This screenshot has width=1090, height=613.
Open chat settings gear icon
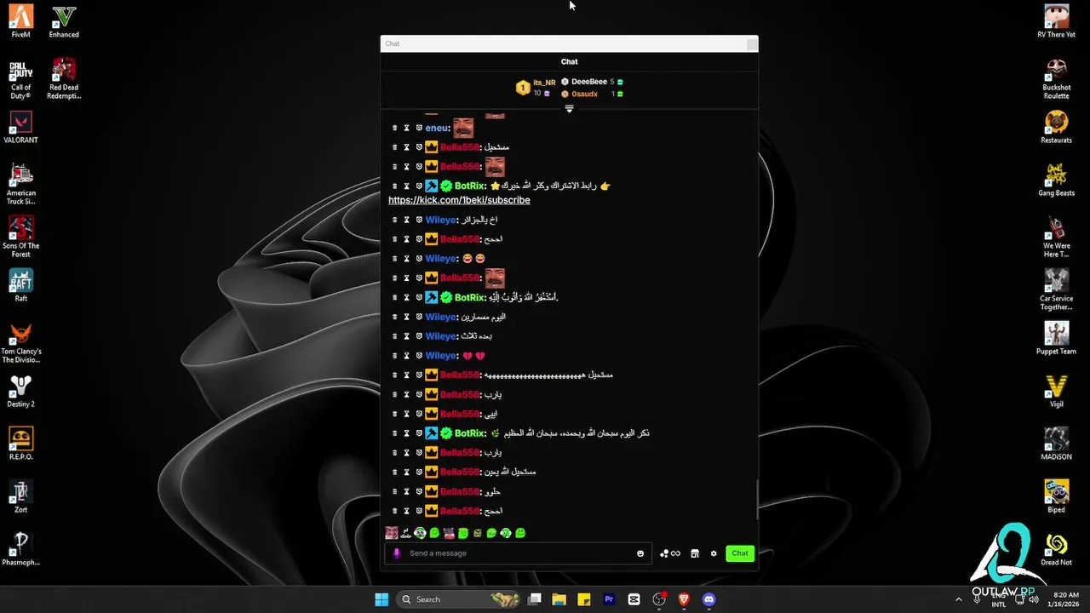coord(714,553)
